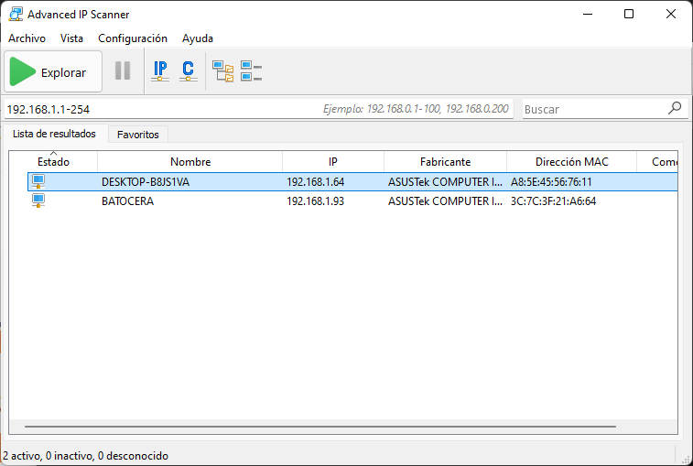Open the Ayuda menu
The height and width of the screenshot is (466, 693).
[198, 38]
